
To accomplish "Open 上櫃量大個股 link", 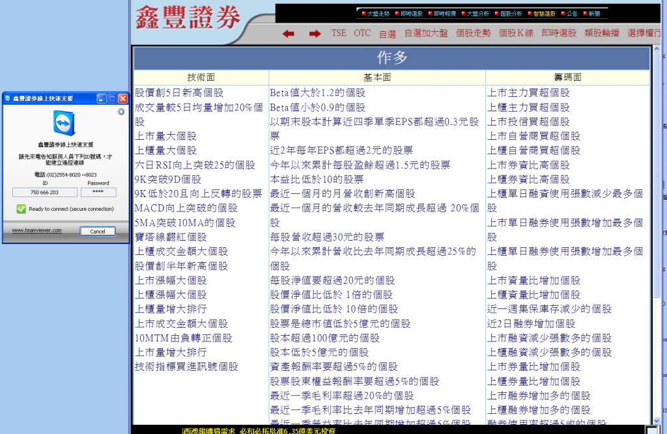I will [165, 150].
